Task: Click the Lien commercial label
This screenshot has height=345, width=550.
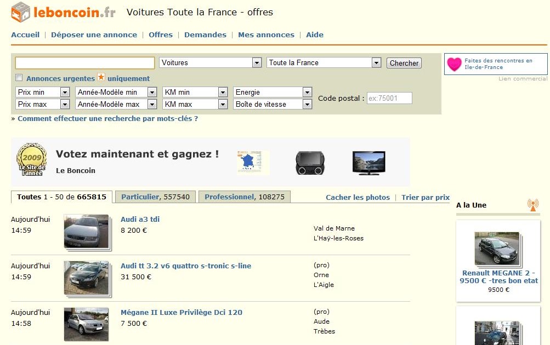Action: coord(523,79)
